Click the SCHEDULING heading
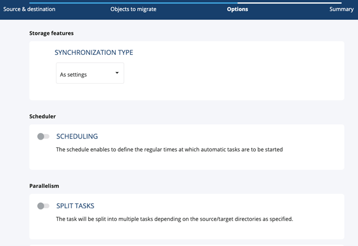 77,136
